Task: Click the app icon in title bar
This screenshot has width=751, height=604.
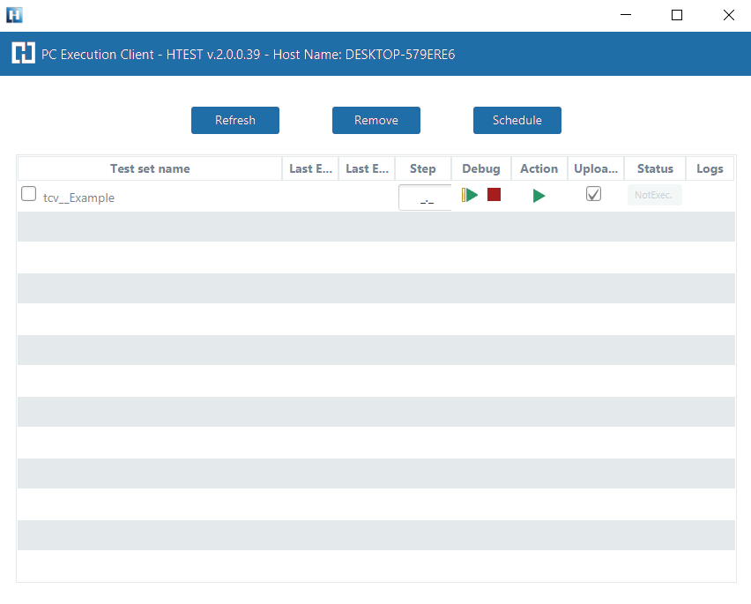Action: coord(14,15)
